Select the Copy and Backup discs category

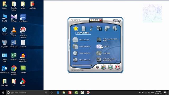[107, 28]
